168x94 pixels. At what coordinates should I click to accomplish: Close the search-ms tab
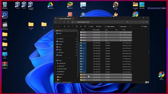coord(73,19)
